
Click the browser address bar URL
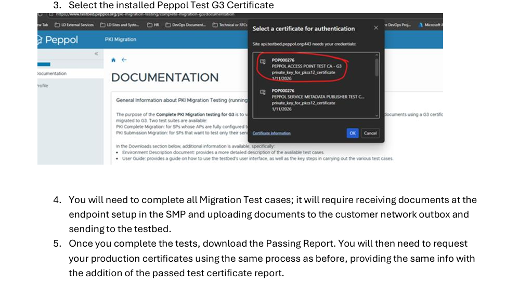[x=145, y=14]
